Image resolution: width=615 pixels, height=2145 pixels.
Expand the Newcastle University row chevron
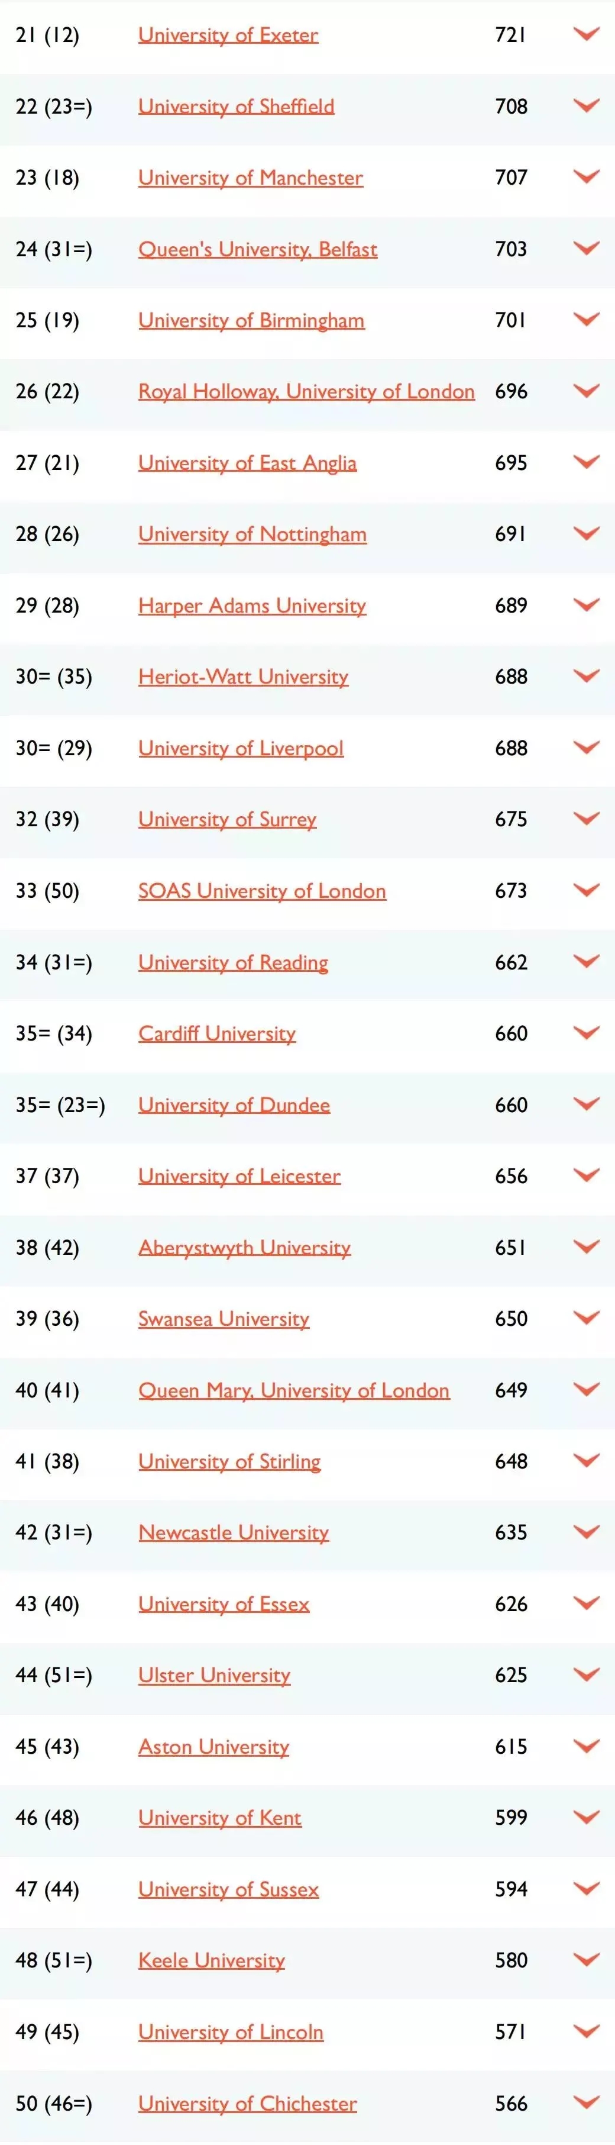[x=587, y=1532]
